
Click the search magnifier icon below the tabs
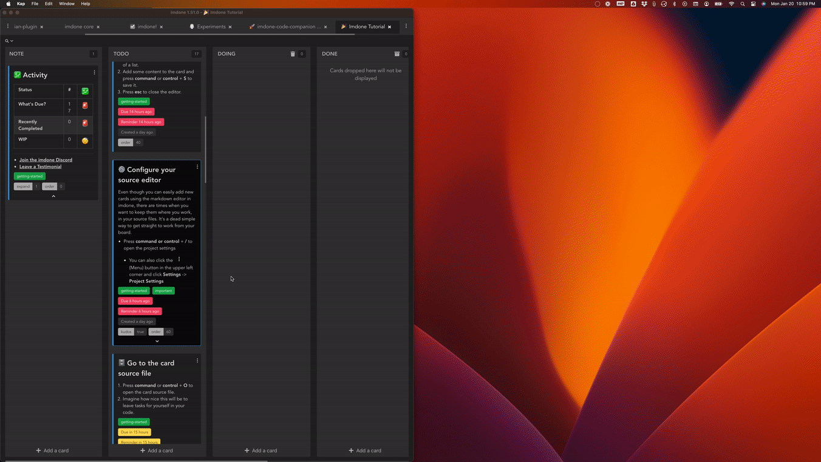point(5,40)
